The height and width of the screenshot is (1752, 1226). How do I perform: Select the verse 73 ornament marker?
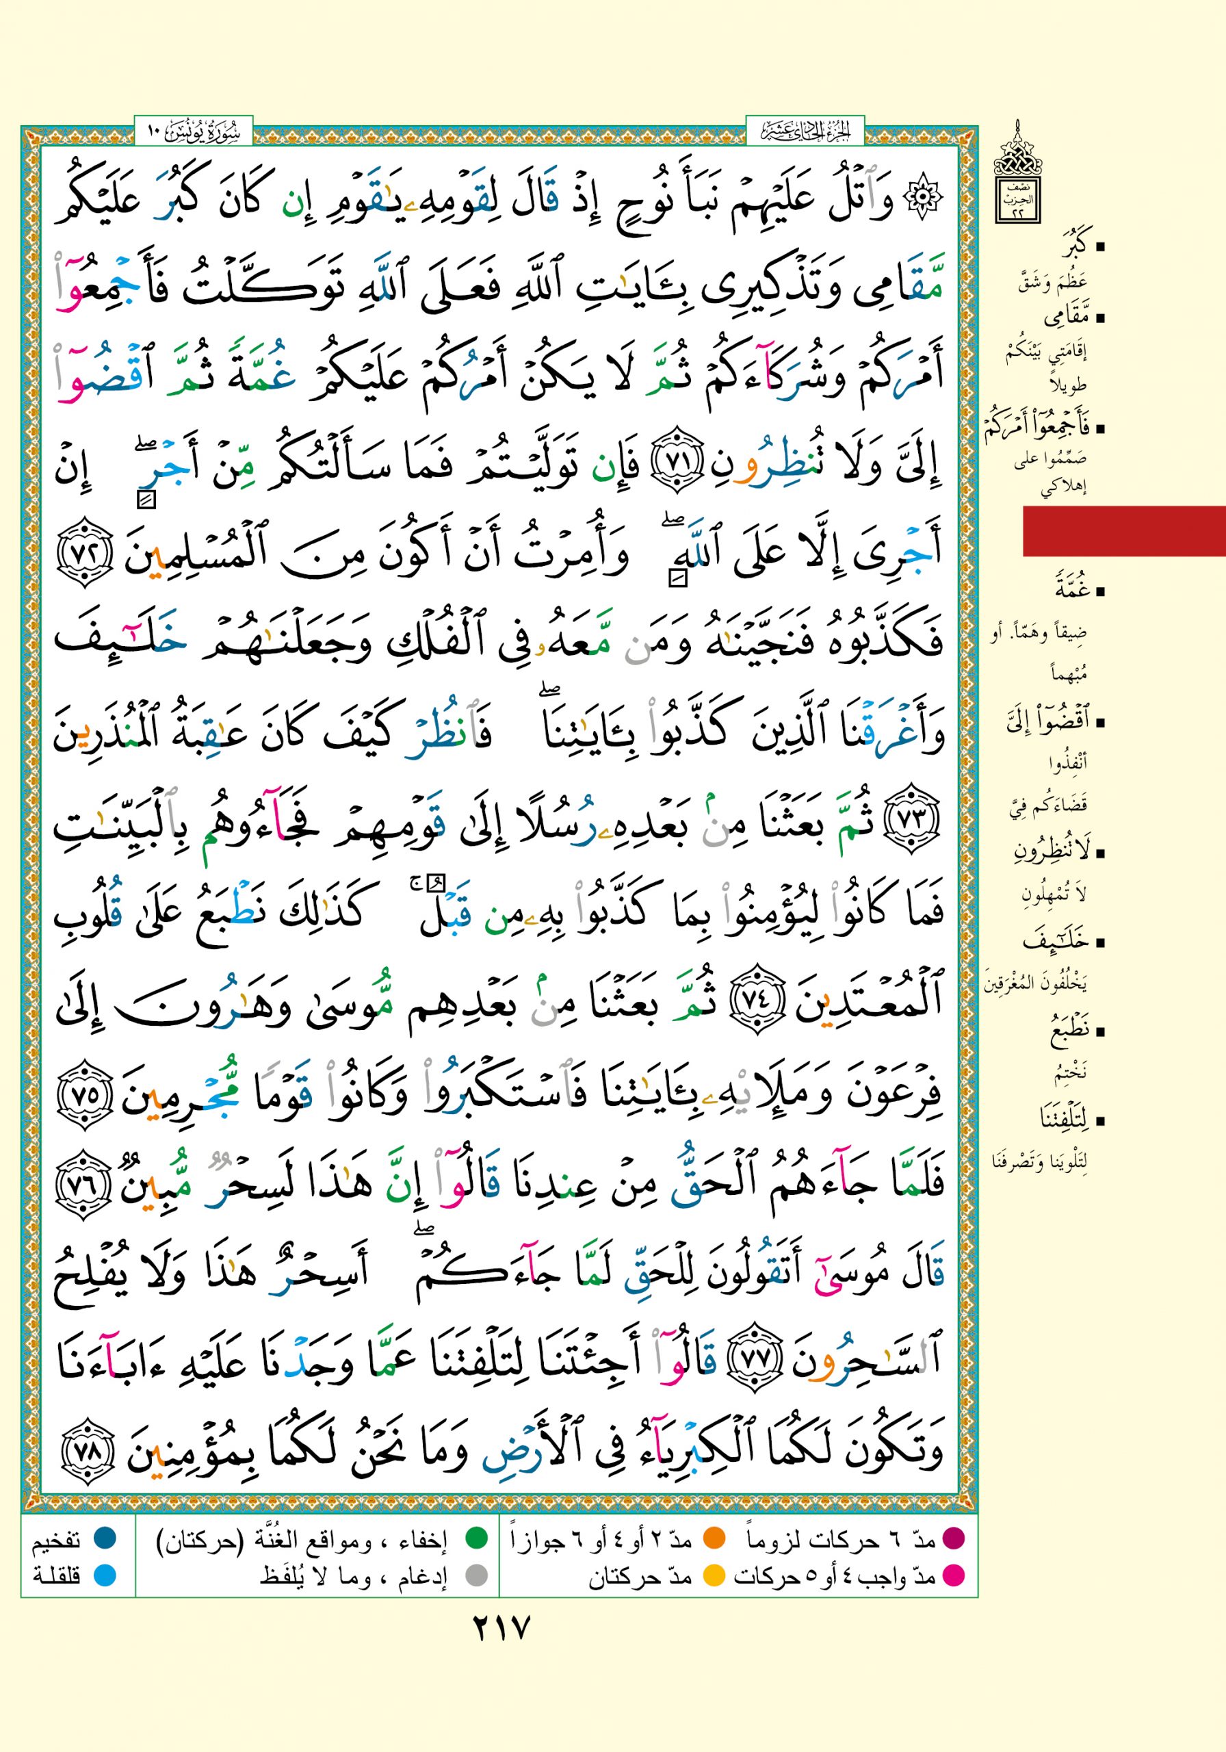click(x=914, y=823)
